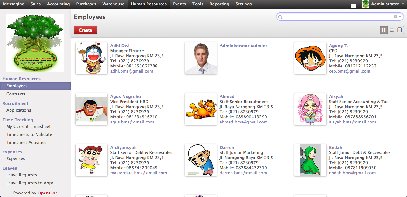Open Leave Requests to Approve
Image resolution: width=407 pixels, height=197 pixels.
(x=32, y=183)
